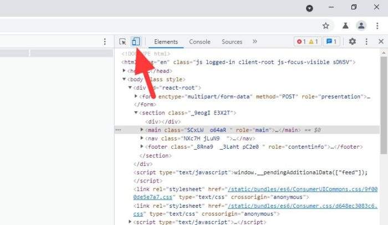Select the empty <div></div> line

coord(163,122)
